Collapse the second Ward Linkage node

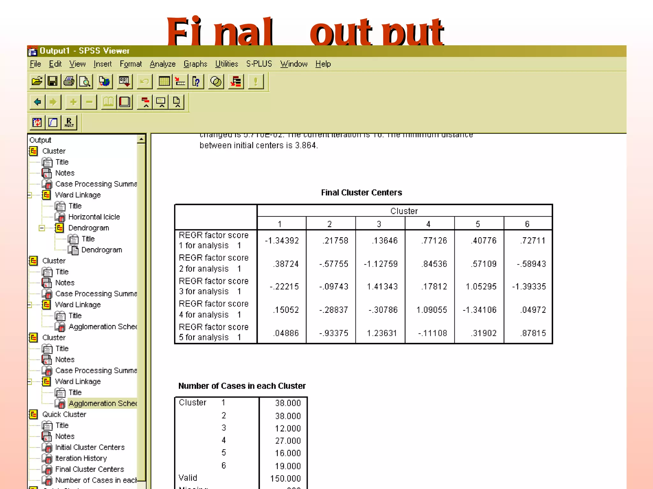[30, 305]
